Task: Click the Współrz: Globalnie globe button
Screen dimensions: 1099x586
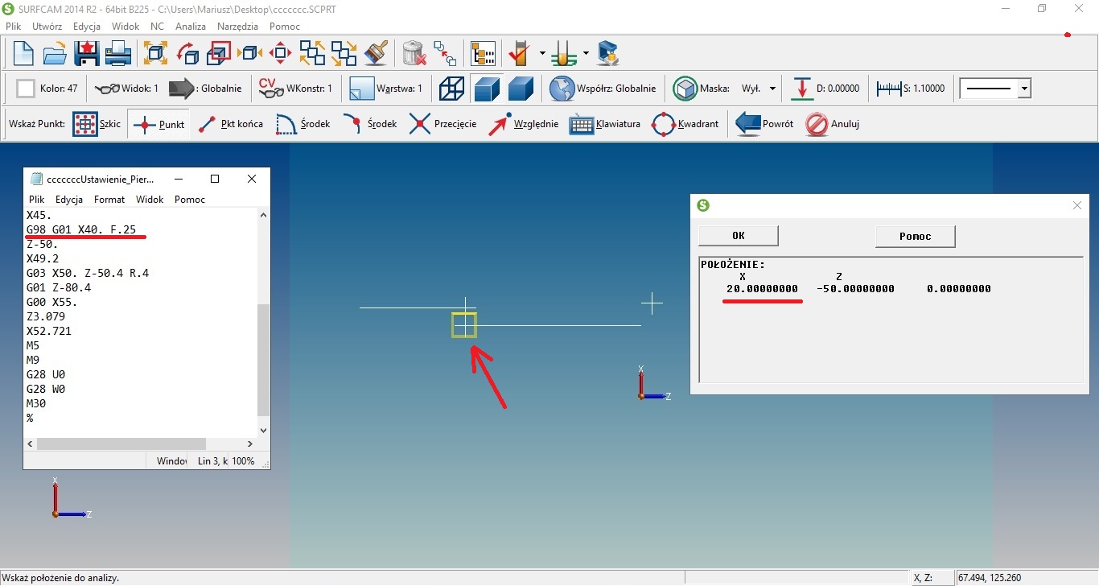Action: [x=603, y=89]
